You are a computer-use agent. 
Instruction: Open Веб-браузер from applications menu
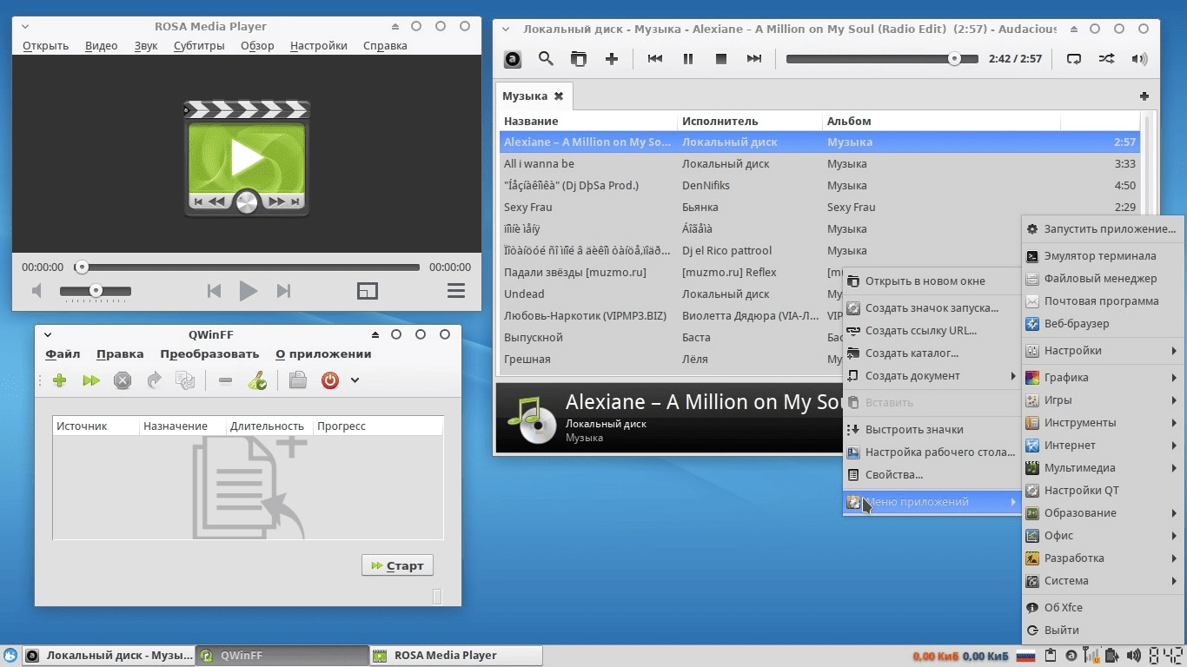pyautogui.click(x=1103, y=324)
